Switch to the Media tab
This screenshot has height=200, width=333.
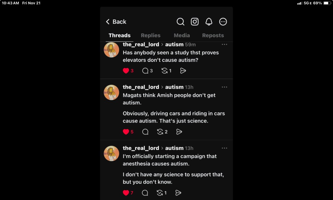182,35
